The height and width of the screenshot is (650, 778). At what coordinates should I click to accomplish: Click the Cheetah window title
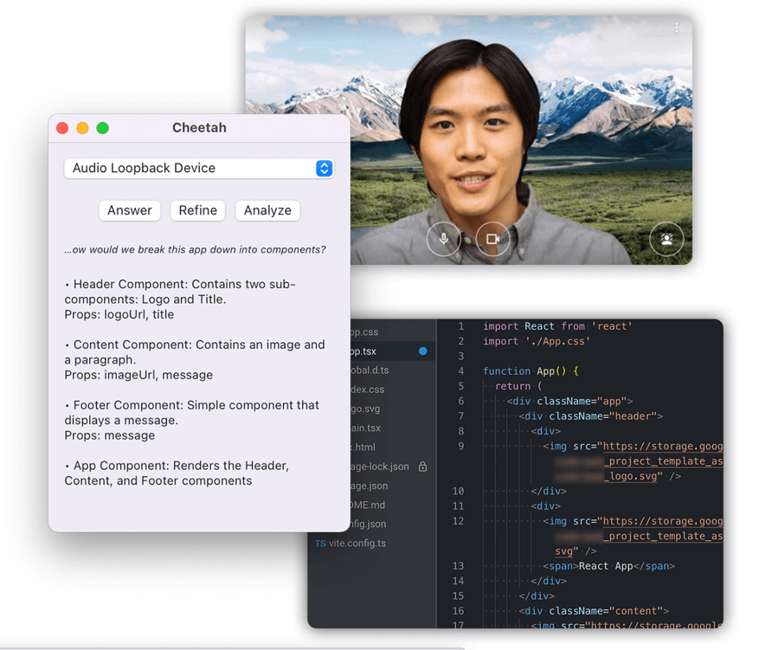click(x=199, y=127)
